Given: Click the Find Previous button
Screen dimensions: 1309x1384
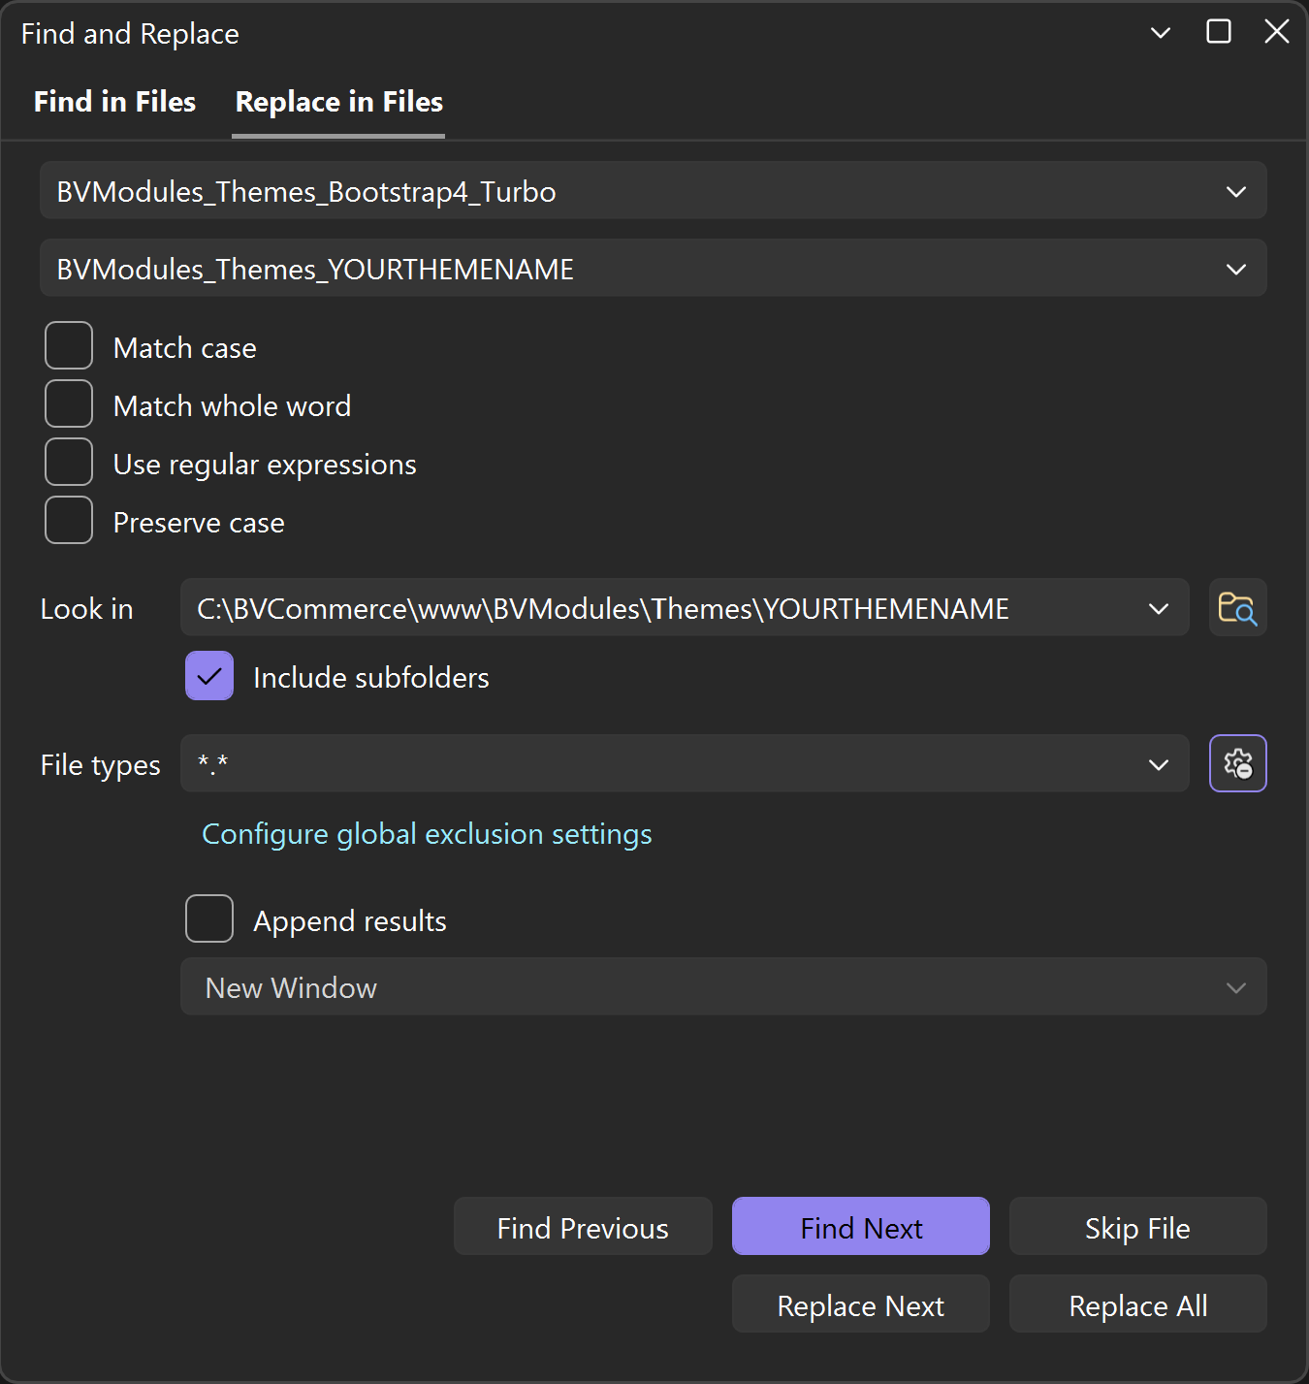Looking at the screenshot, I should [x=583, y=1227].
